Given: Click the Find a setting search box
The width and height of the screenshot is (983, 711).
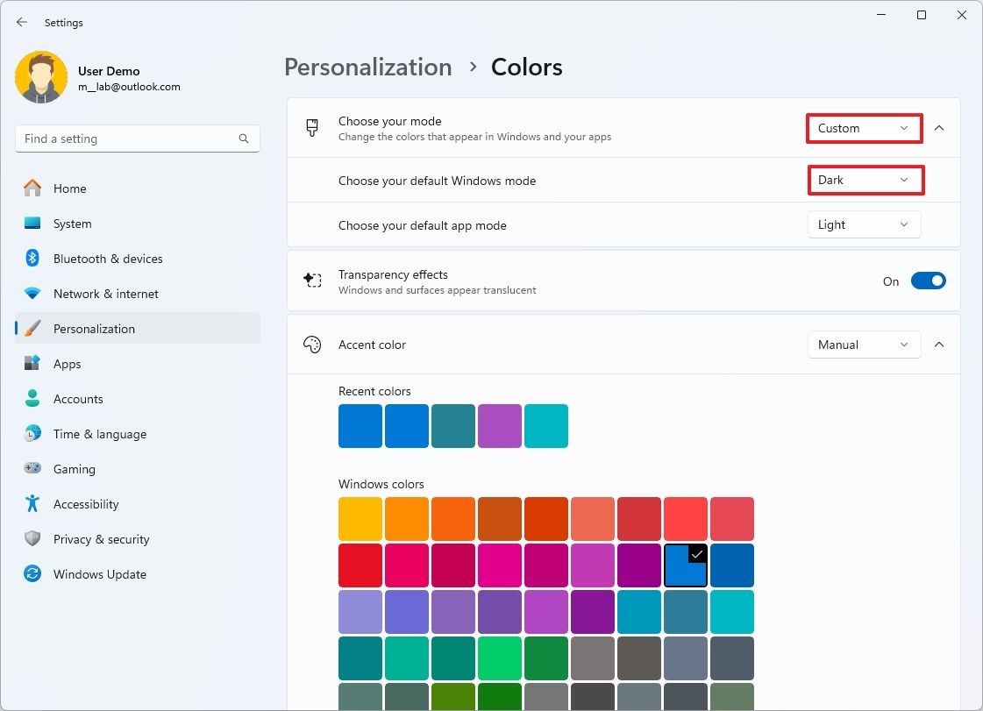Looking at the screenshot, I should tap(127, 139).
